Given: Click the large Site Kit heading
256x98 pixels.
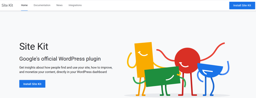Looking at the screenshot, I should tap(34, 46).
